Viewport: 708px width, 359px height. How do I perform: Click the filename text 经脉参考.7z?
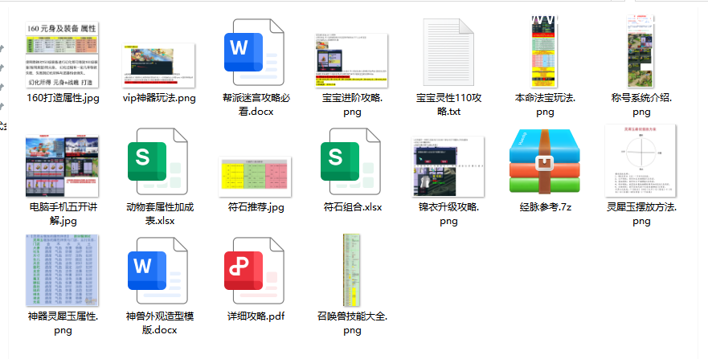coord(545,206)
